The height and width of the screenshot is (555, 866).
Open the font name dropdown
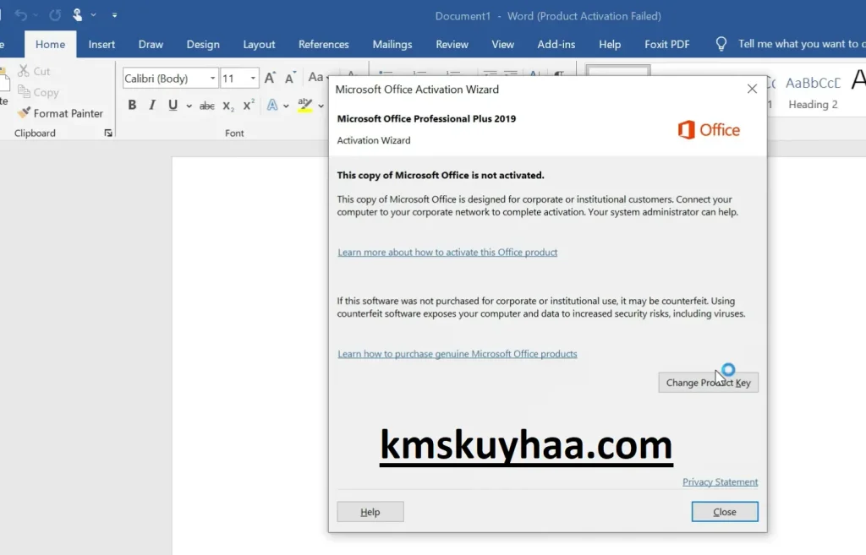[212, 78]
